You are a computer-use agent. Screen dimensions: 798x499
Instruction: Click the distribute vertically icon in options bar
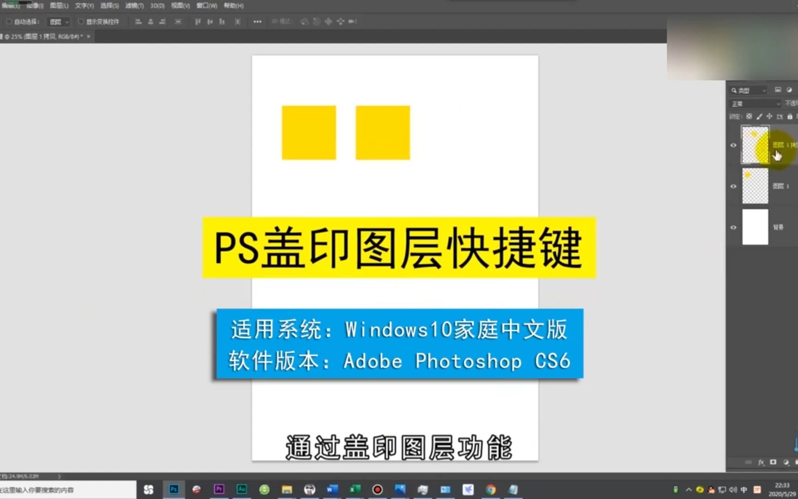(x=178, y=22)
